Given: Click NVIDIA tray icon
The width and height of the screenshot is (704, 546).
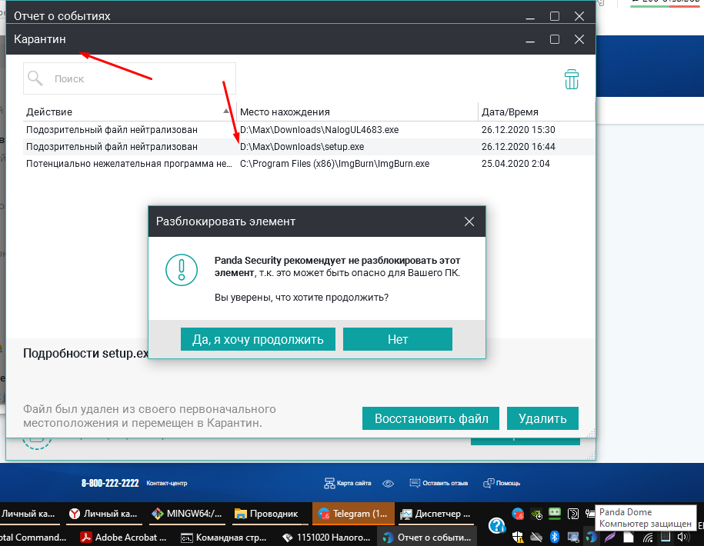Looking at the screenshot, I should 536,514.
